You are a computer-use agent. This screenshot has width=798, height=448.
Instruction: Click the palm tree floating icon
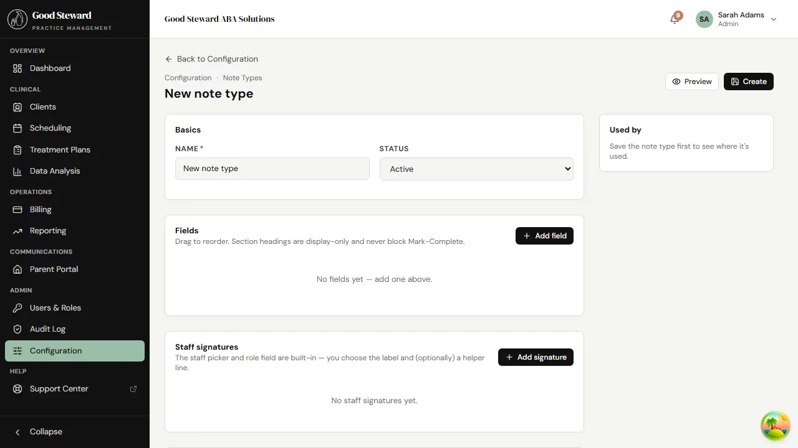(775, 426)
